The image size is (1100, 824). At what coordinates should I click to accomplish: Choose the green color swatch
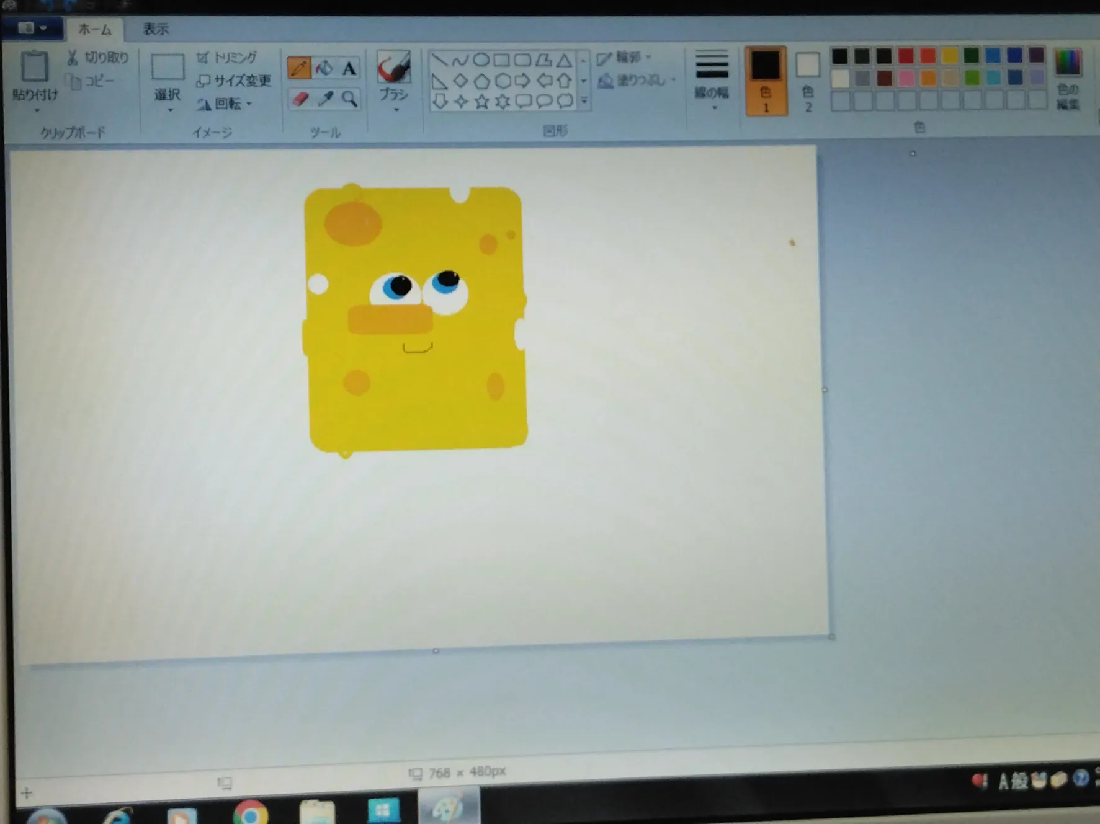coord(972,56)
